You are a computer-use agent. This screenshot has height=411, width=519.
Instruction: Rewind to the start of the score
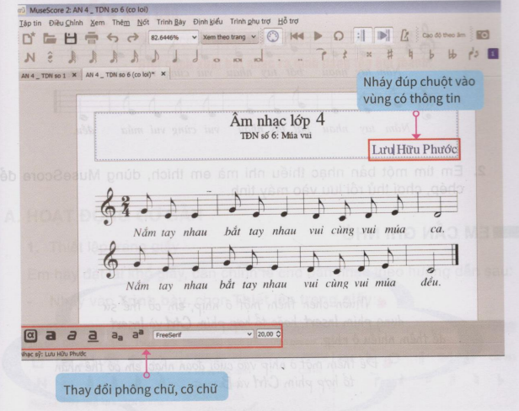click(296, 37)
